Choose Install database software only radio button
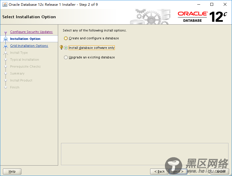 [66, 48]
